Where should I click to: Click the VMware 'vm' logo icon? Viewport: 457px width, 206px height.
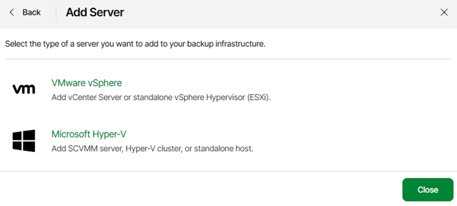click(x=24, y=89)
